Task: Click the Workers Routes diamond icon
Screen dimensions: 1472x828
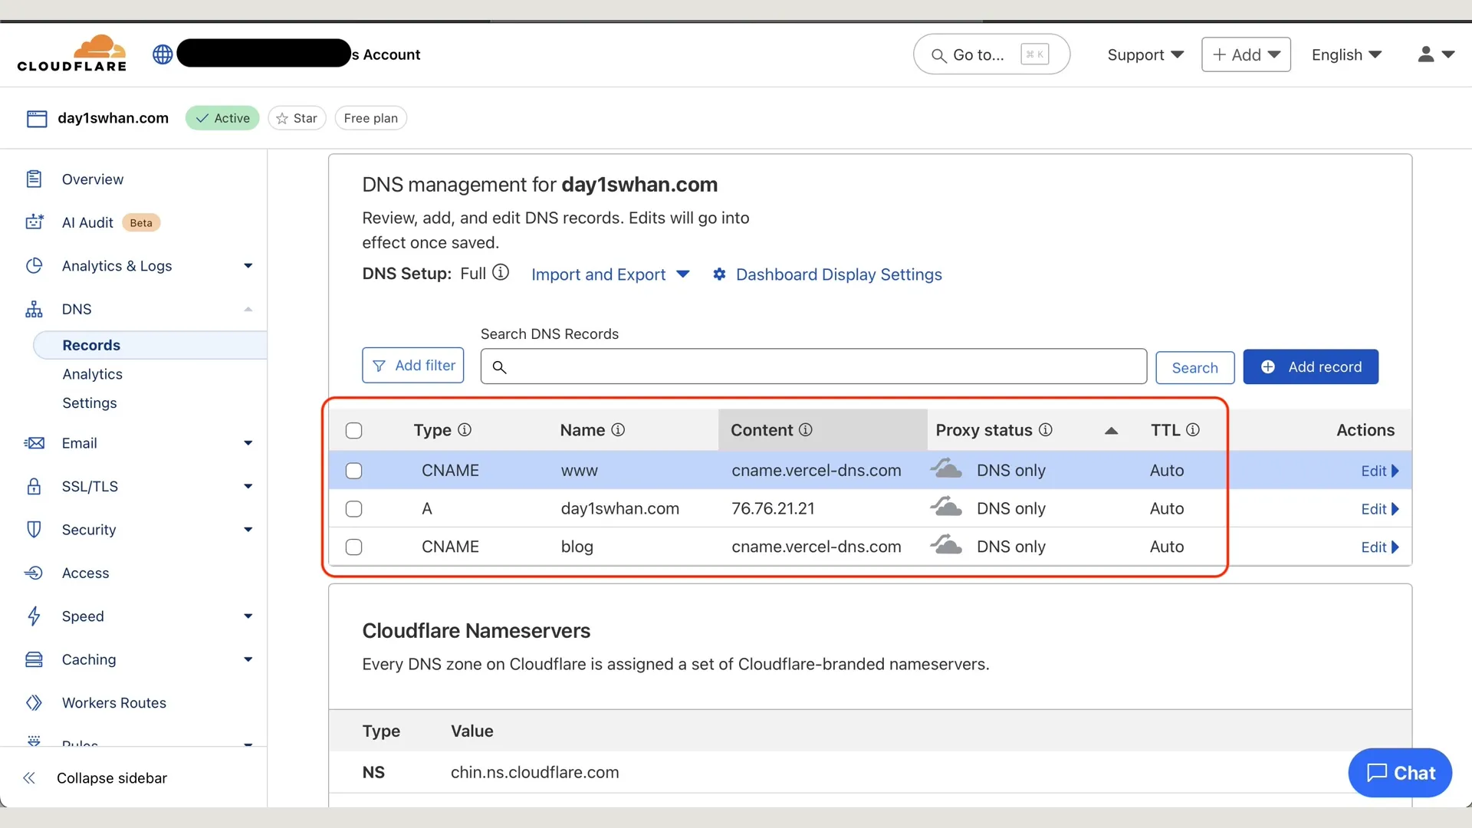Action: [34, 702]
